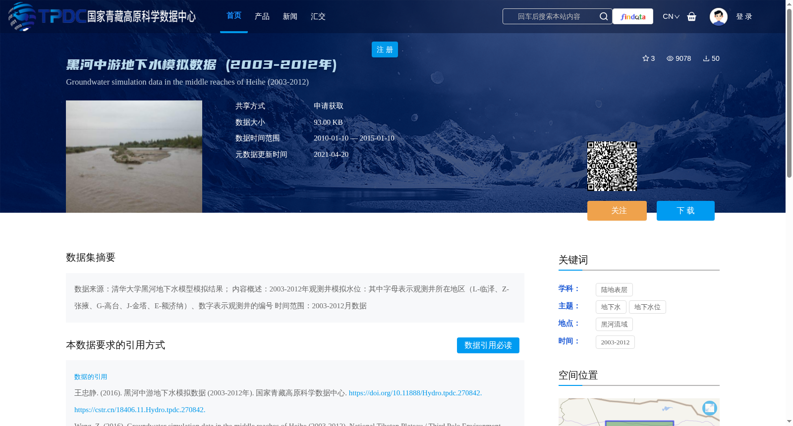Click the 数据的引用 label

pos(91,377)
